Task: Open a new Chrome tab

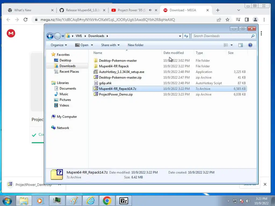Action: click(218, 10)
